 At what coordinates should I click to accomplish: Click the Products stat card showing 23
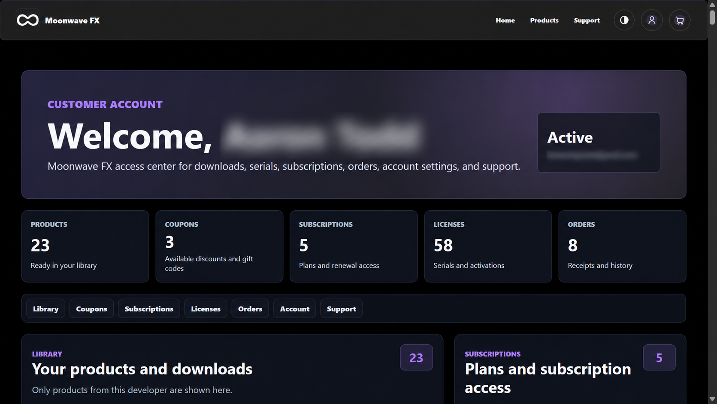(x=85, y=246)
